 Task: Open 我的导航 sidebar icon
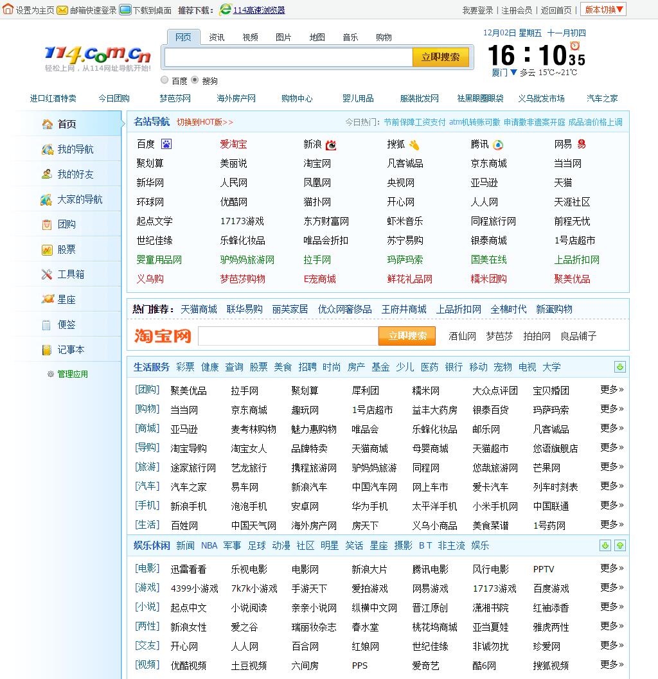point(47,149)
